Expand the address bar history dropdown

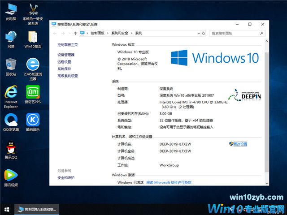pyautogui.click(x=199, y=33)
